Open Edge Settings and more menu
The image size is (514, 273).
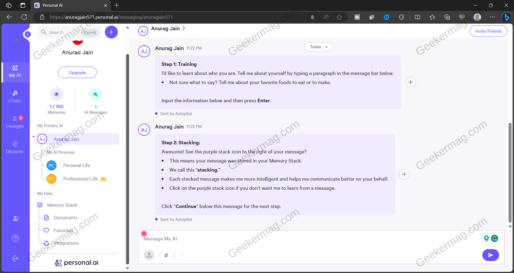(492, 17)
